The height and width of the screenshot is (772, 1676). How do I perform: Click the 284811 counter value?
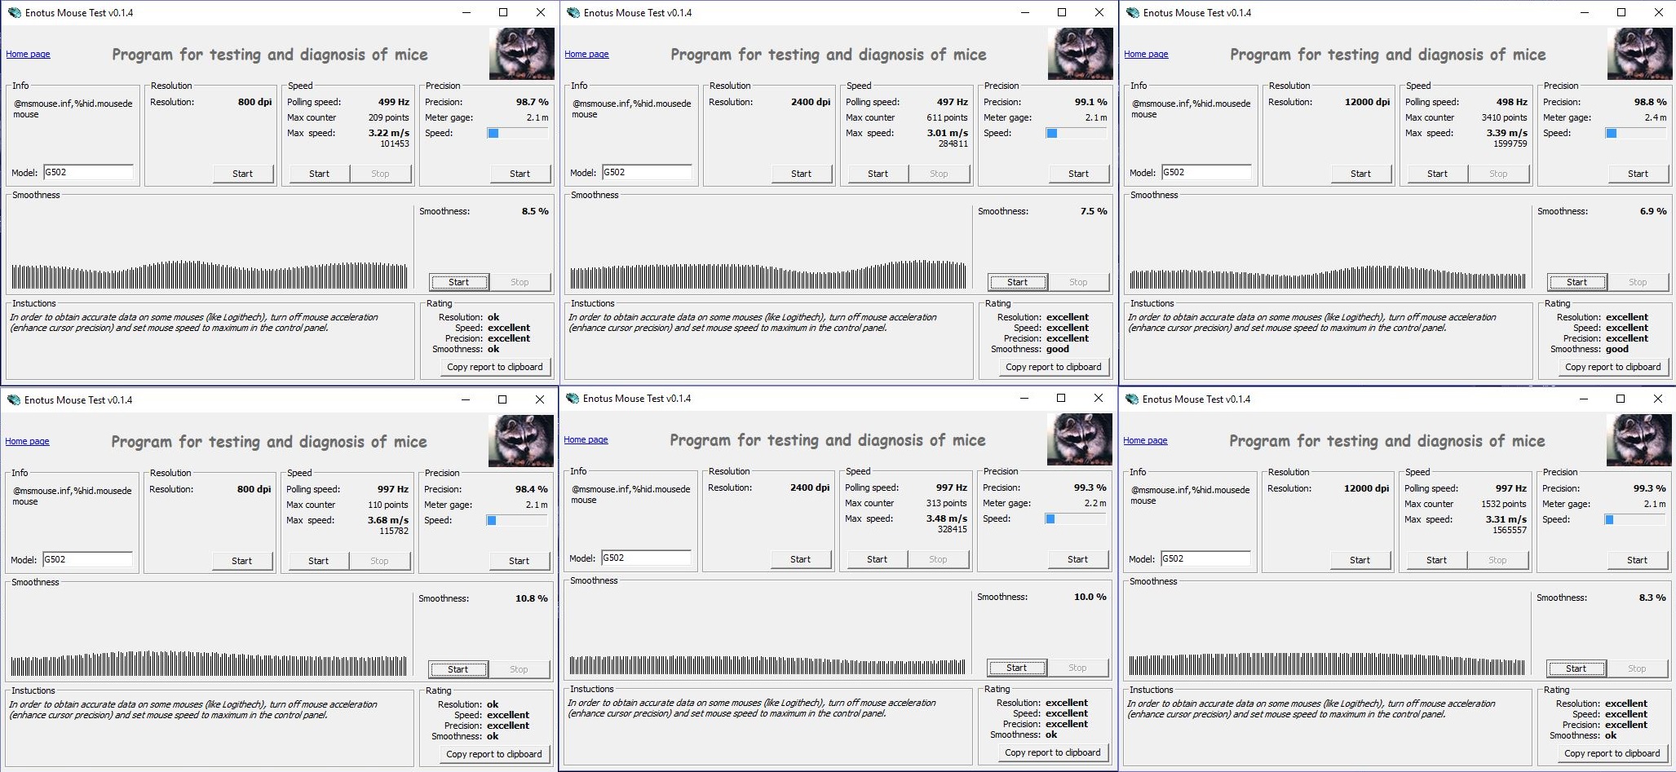tap(953, 143)
